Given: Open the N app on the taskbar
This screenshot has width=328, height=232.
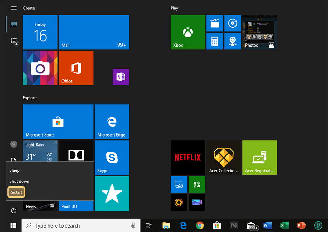Looking at the screenshot, I should (234, 225).
